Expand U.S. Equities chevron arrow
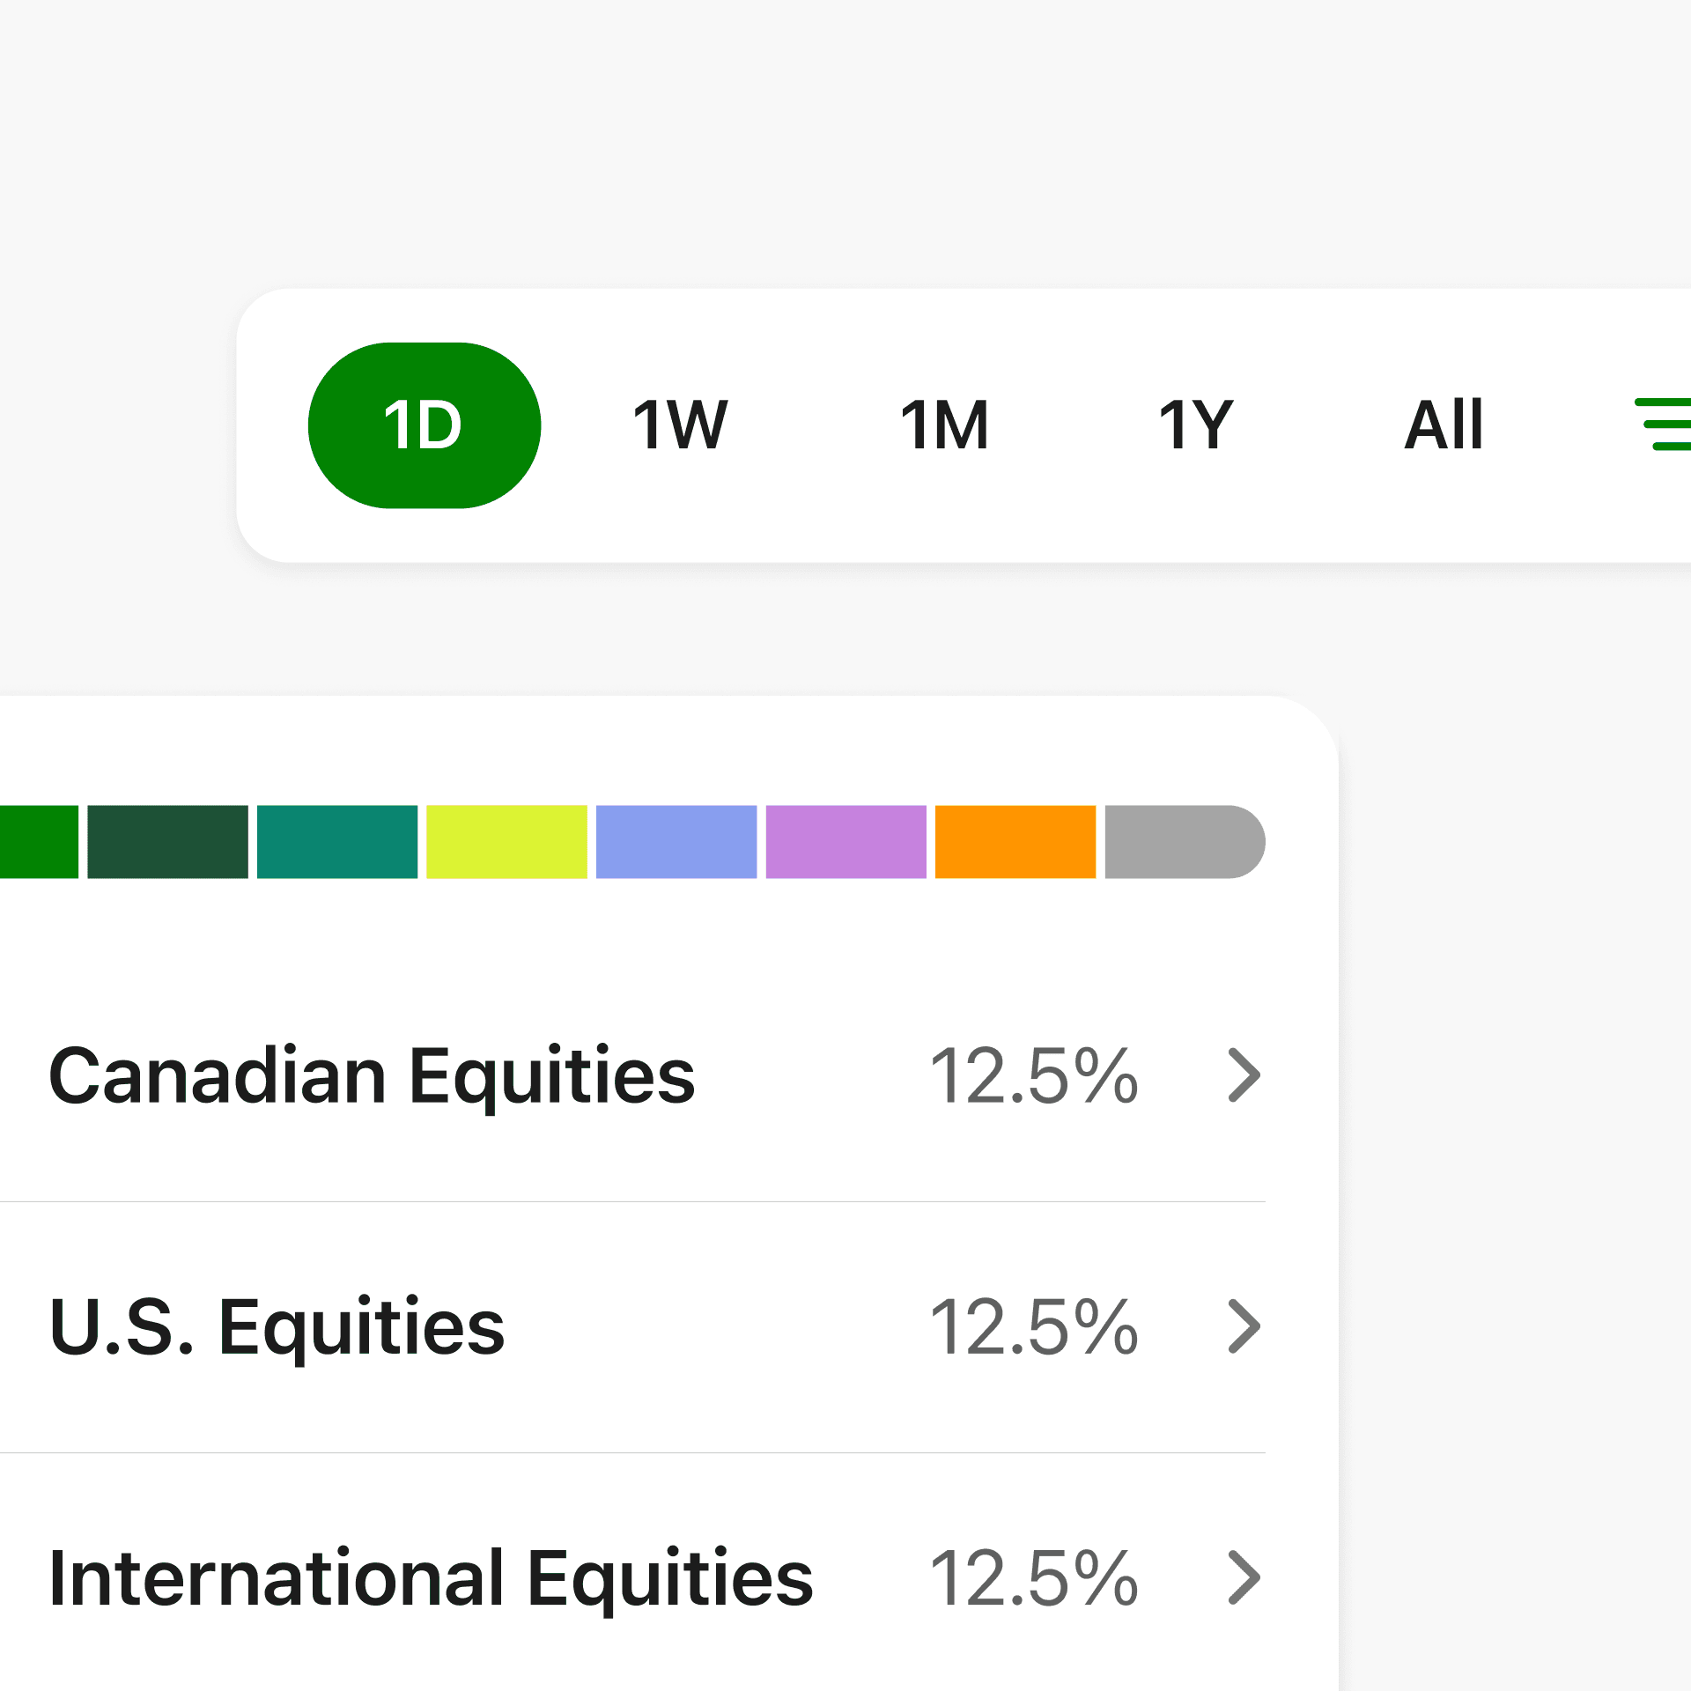 click(1244, 1326)
